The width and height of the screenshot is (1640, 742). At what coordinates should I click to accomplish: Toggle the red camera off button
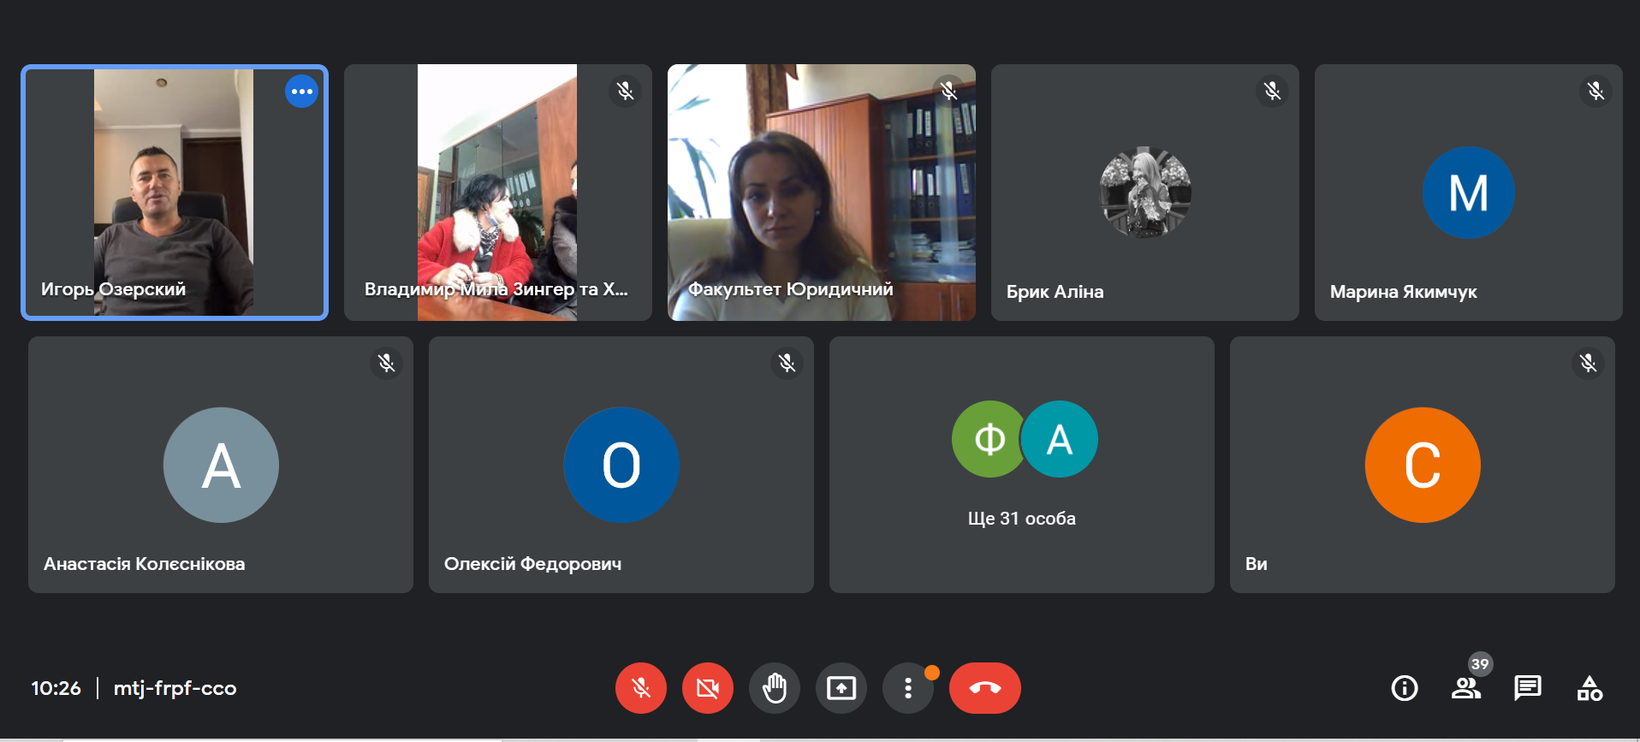tap(707, 688)
